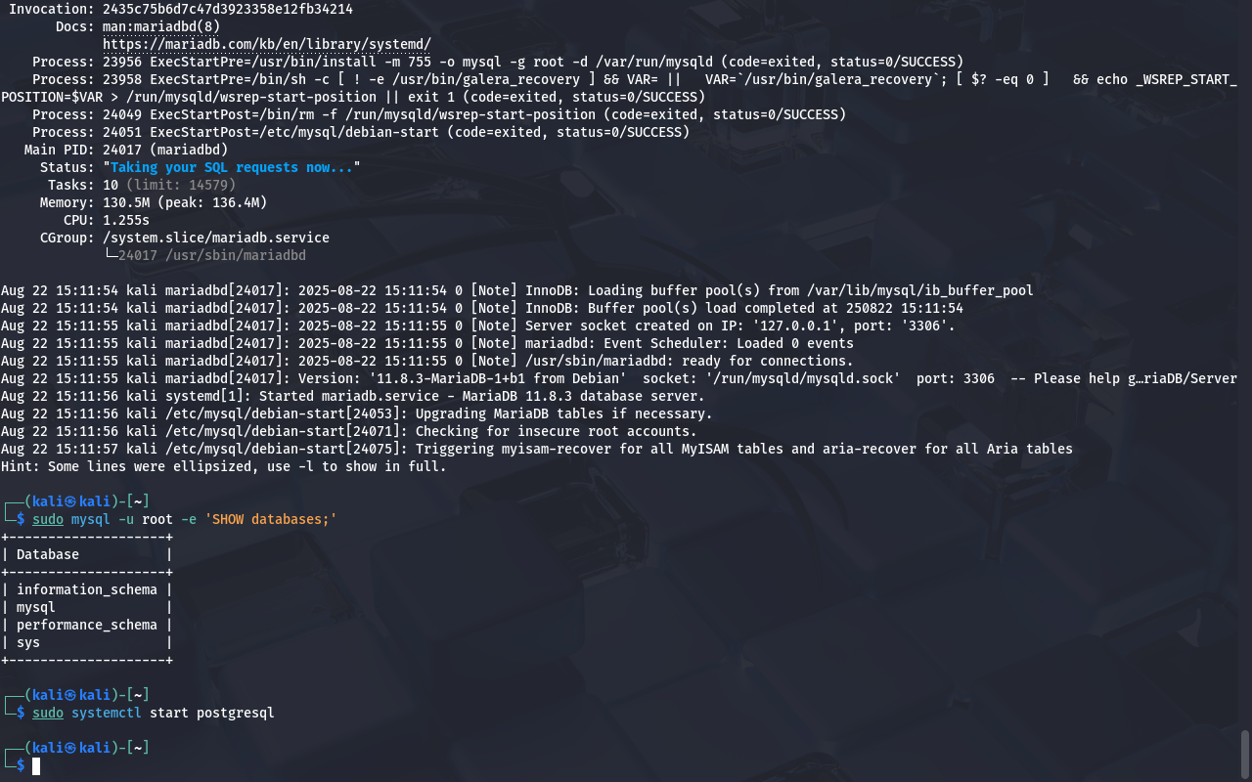Click the man:mariadbd(8) docs reference
This screenshot has height=782, width=1252.
[161, 26]
